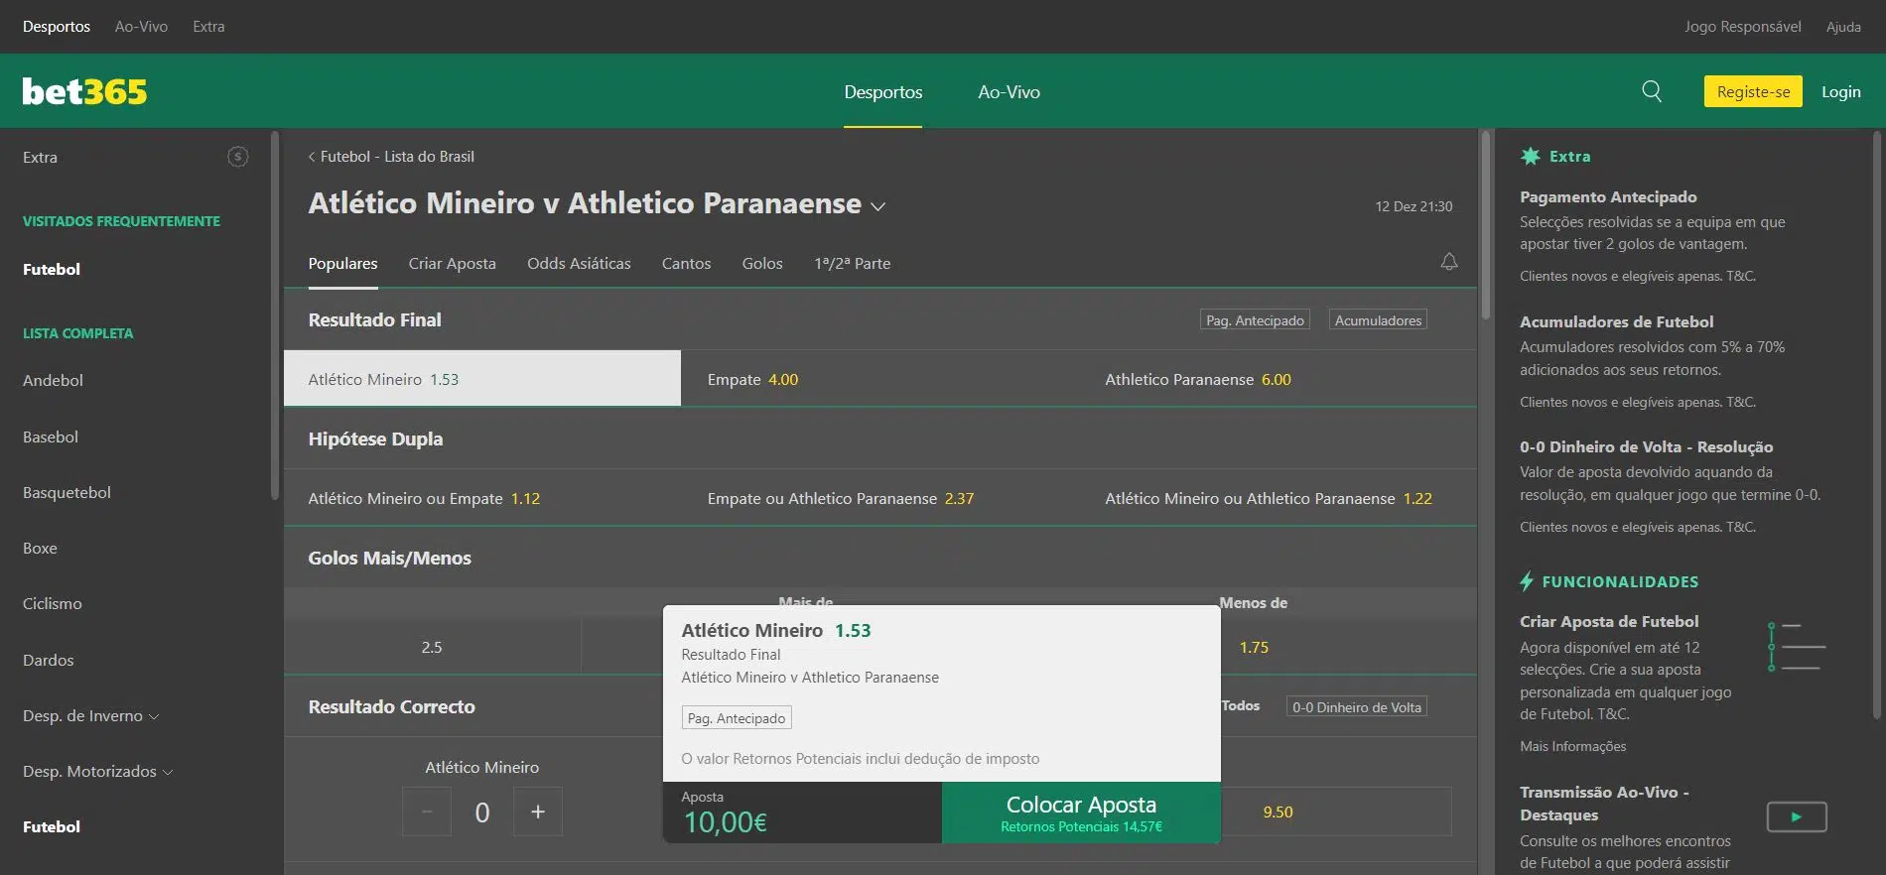Open the 1ª/2ª Parte tab
Image resolution: width=1886 pixels, height=875 pixels.
click(852, 263)
